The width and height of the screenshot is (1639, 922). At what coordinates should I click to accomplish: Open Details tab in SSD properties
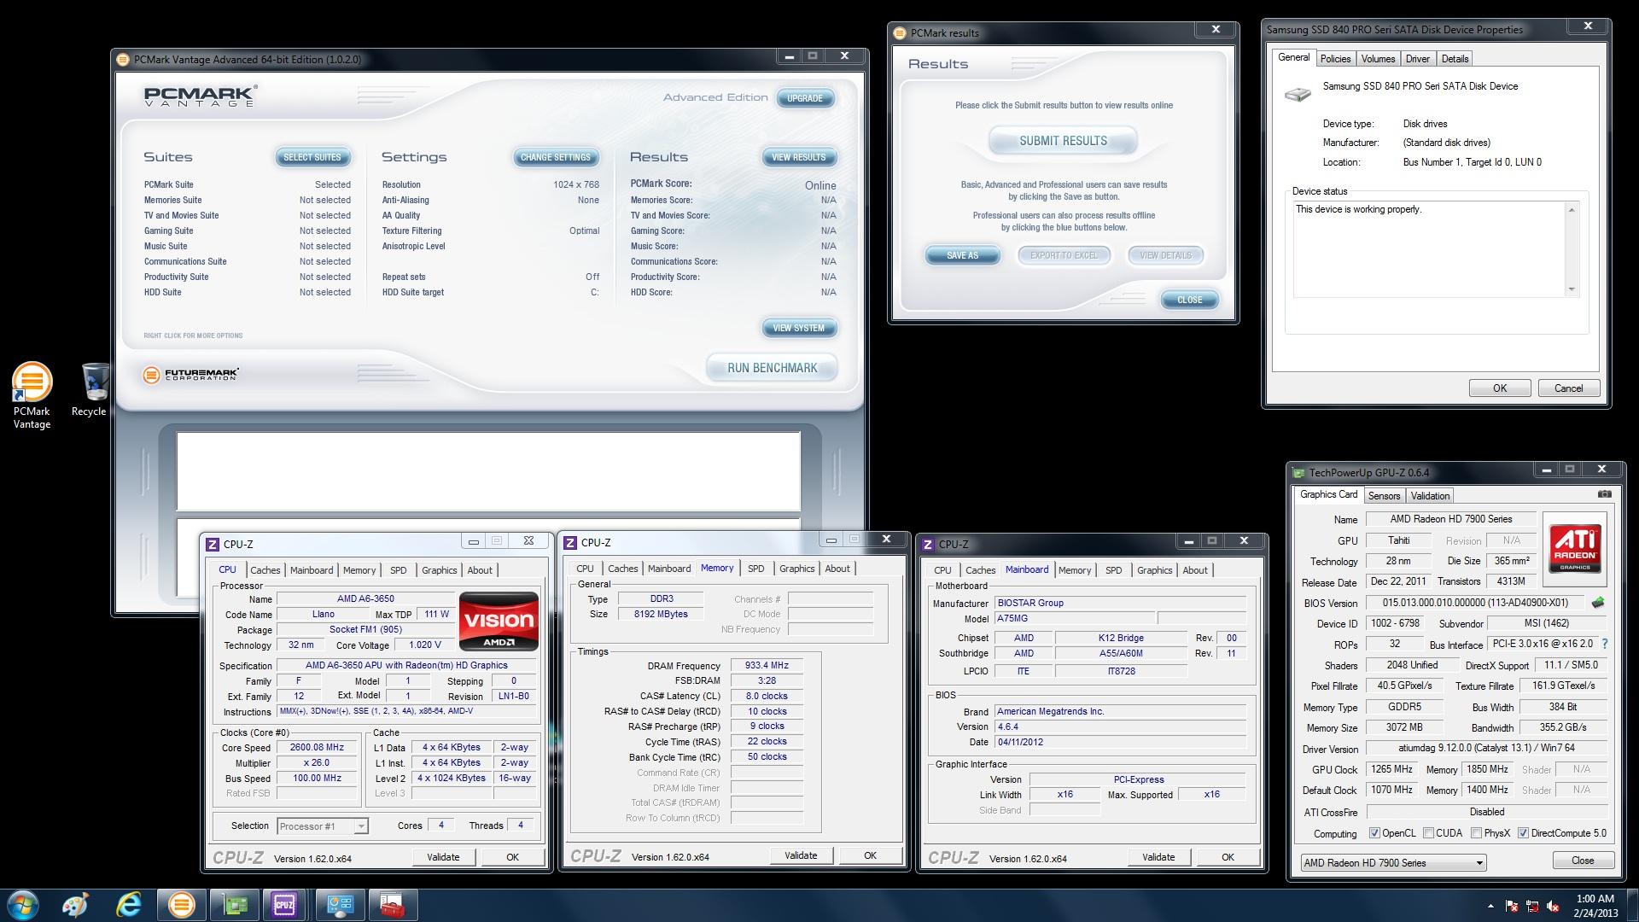(1455, 59)
